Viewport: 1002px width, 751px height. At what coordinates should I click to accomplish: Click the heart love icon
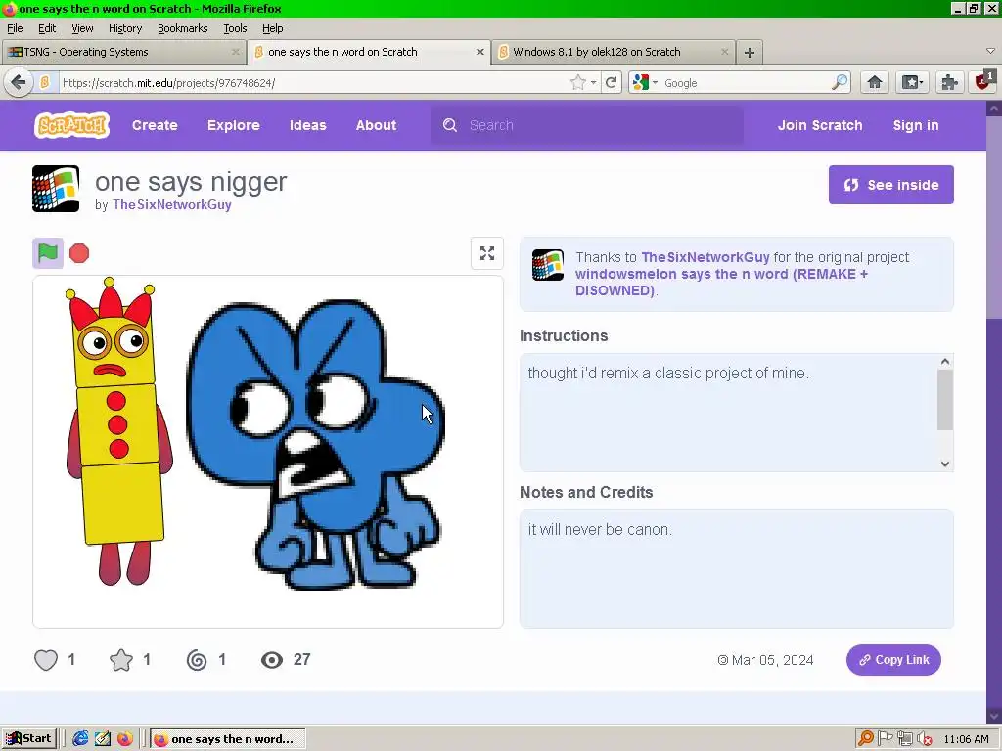46,660
